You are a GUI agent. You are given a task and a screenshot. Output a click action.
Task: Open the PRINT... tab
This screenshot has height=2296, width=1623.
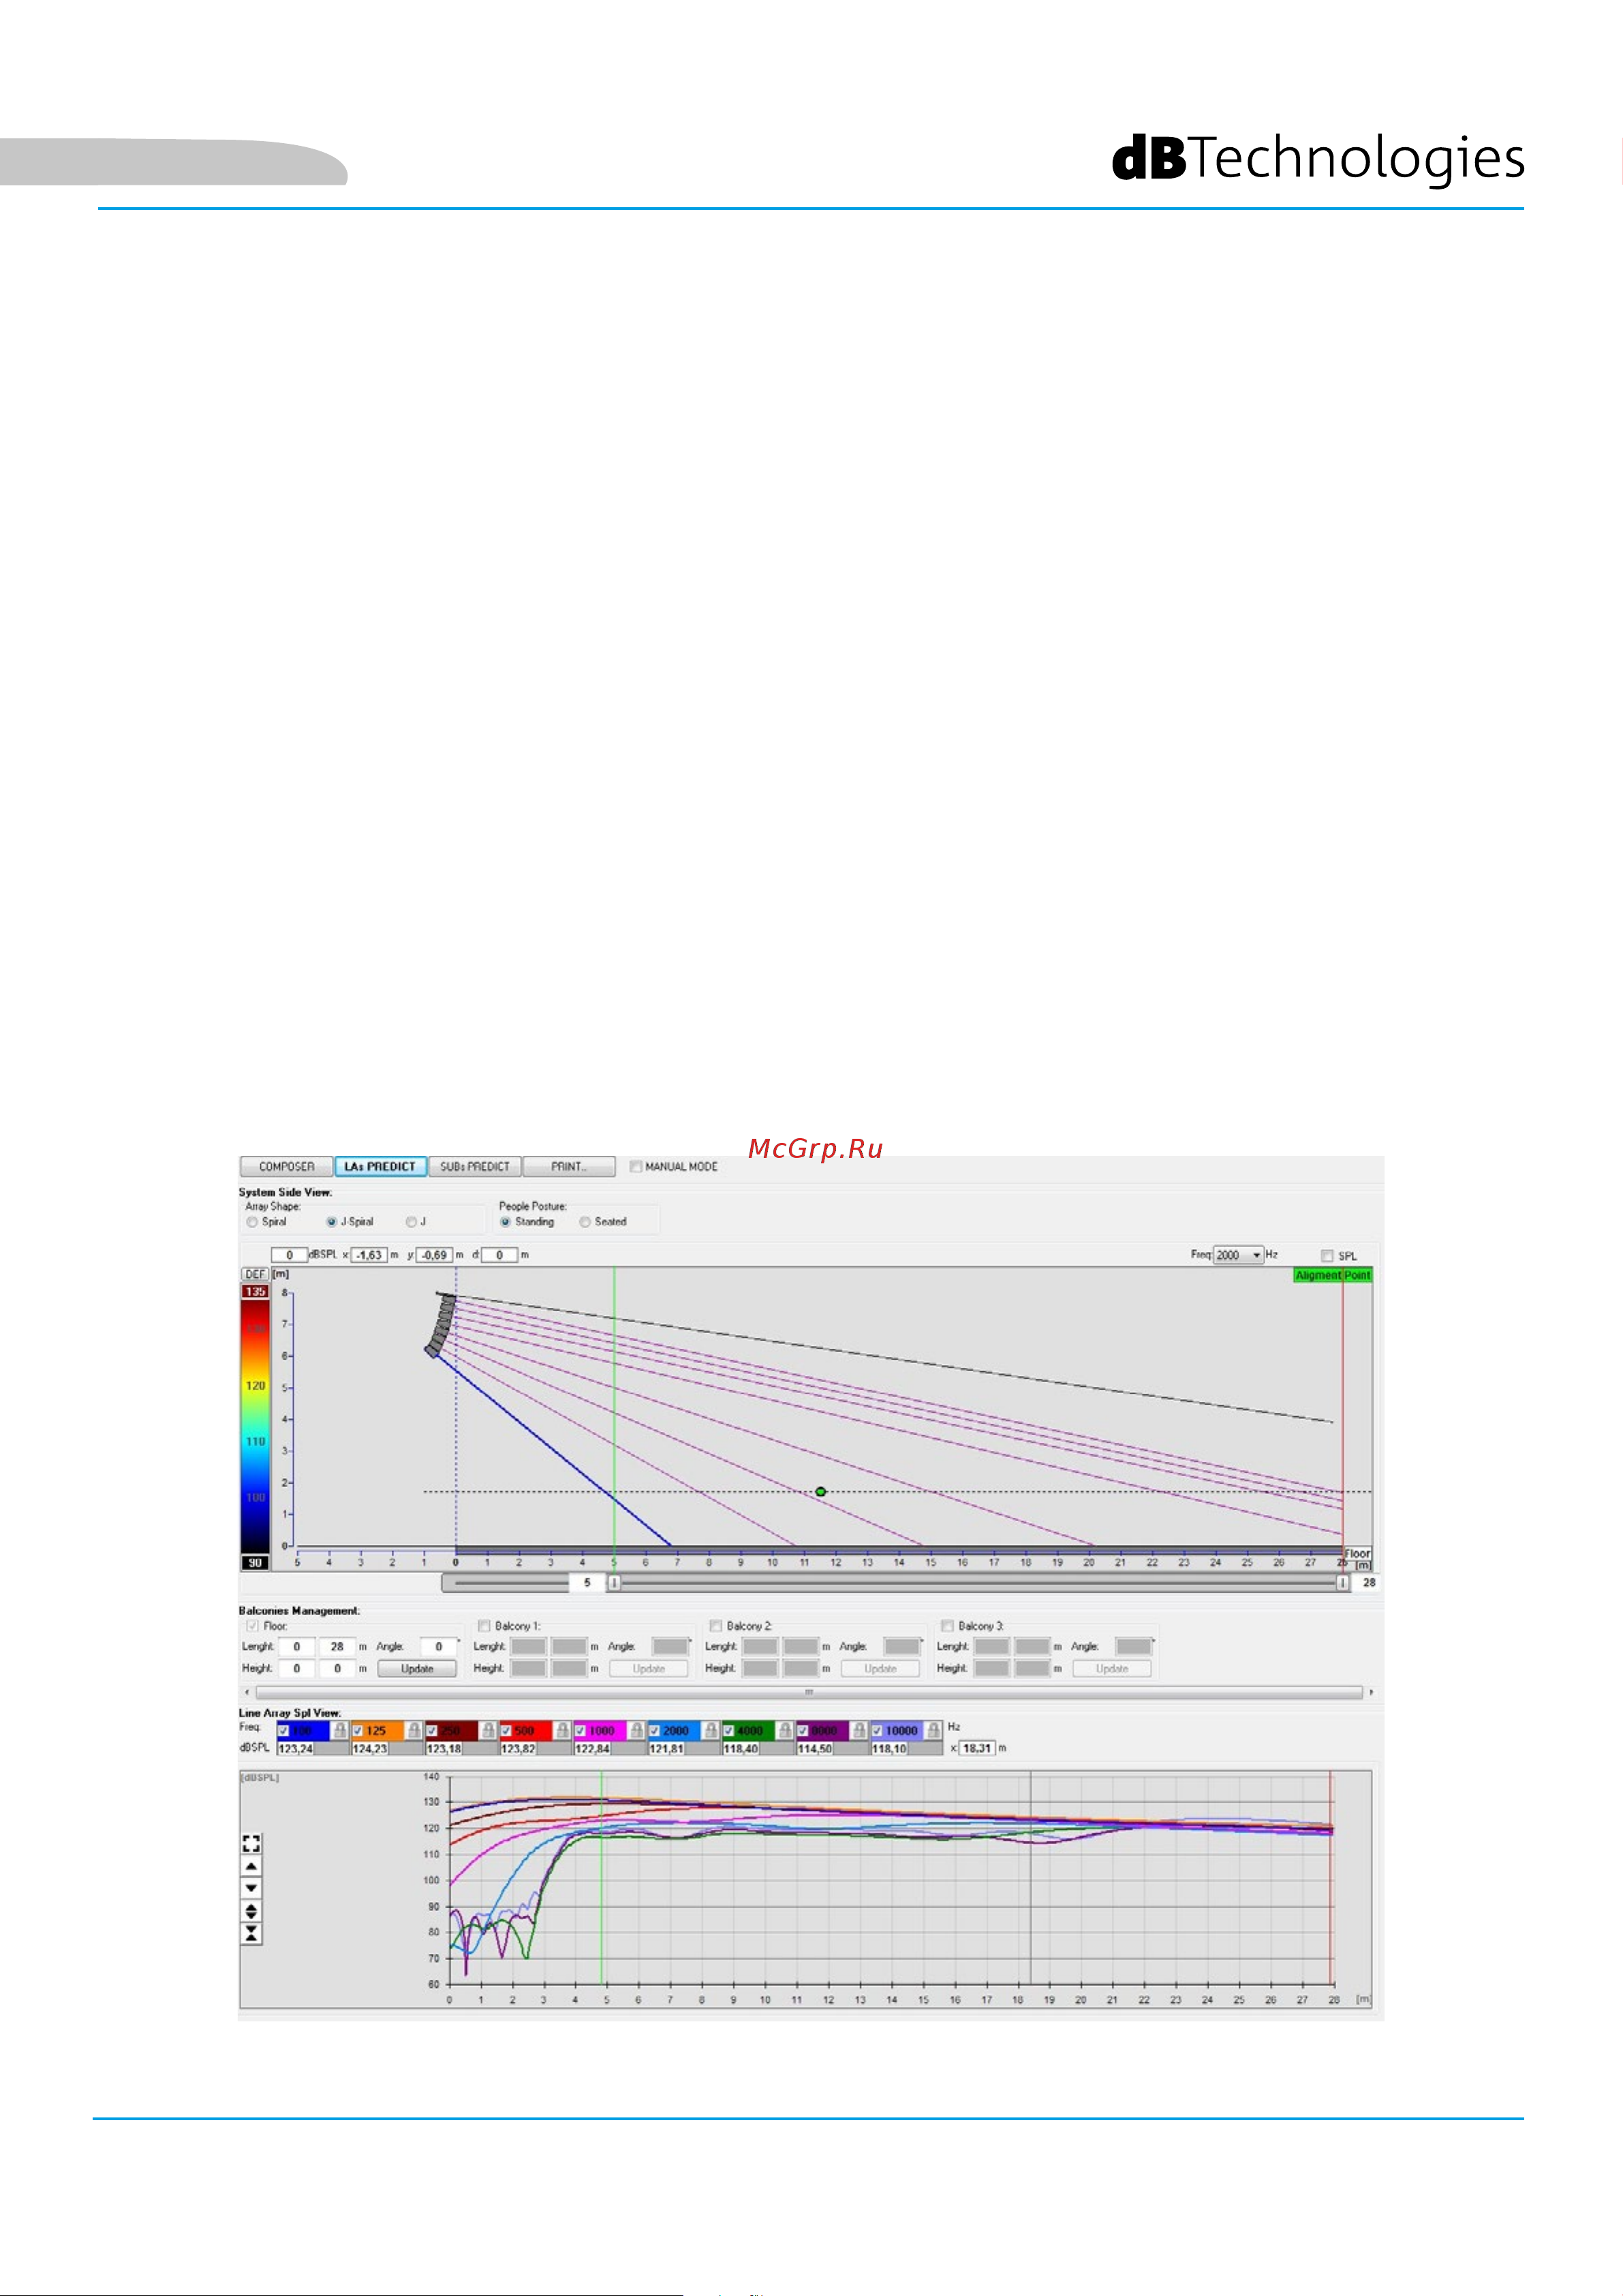tap(569, 1166)
